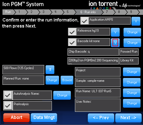143x125 pixels.
Task: Click the Planned Run: none field
Action: tap(23, 80)
